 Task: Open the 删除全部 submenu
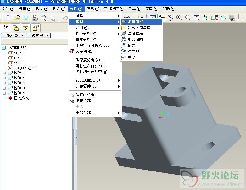(x=95, y=113)
